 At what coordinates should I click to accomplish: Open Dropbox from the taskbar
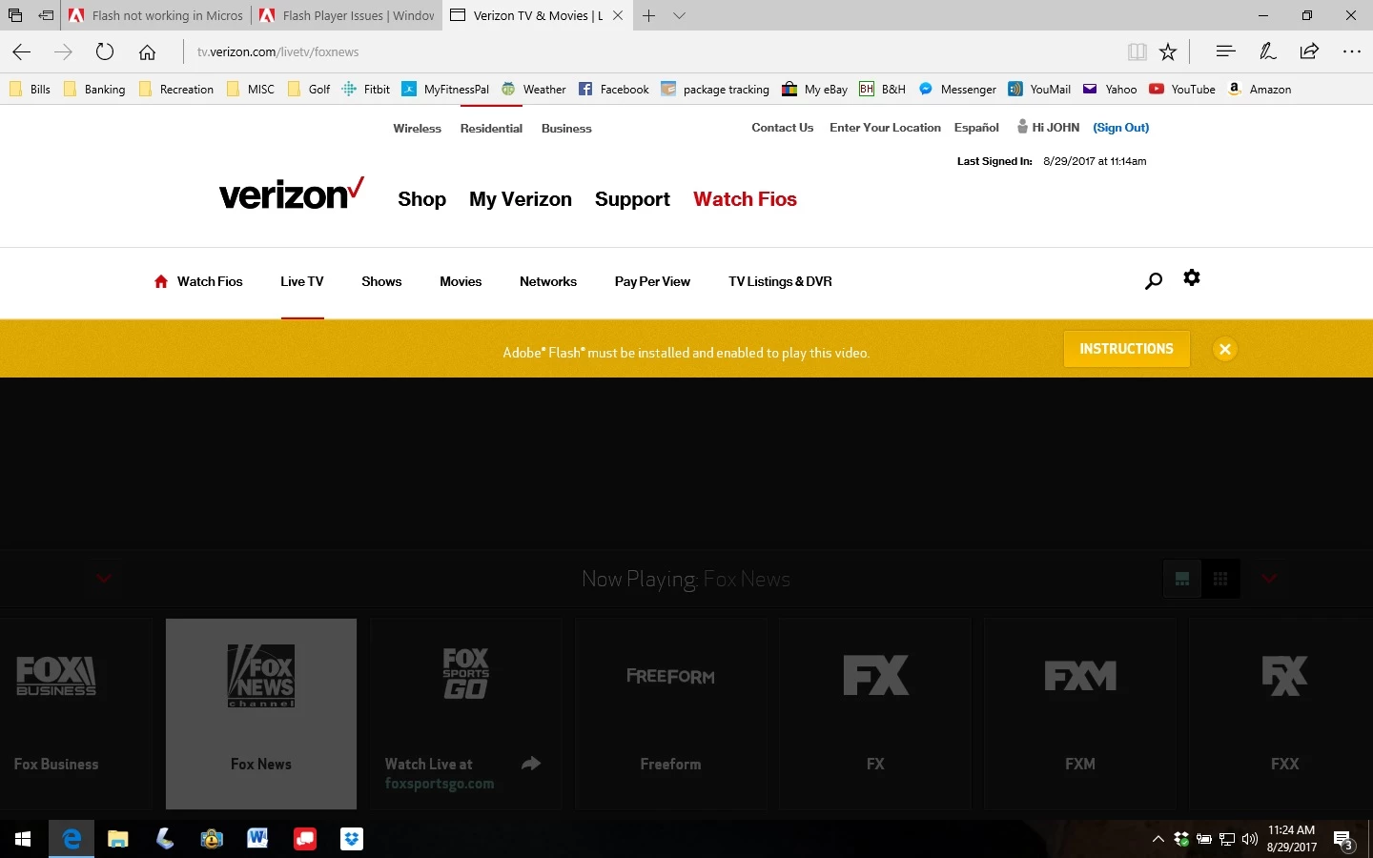pos(352,839)
